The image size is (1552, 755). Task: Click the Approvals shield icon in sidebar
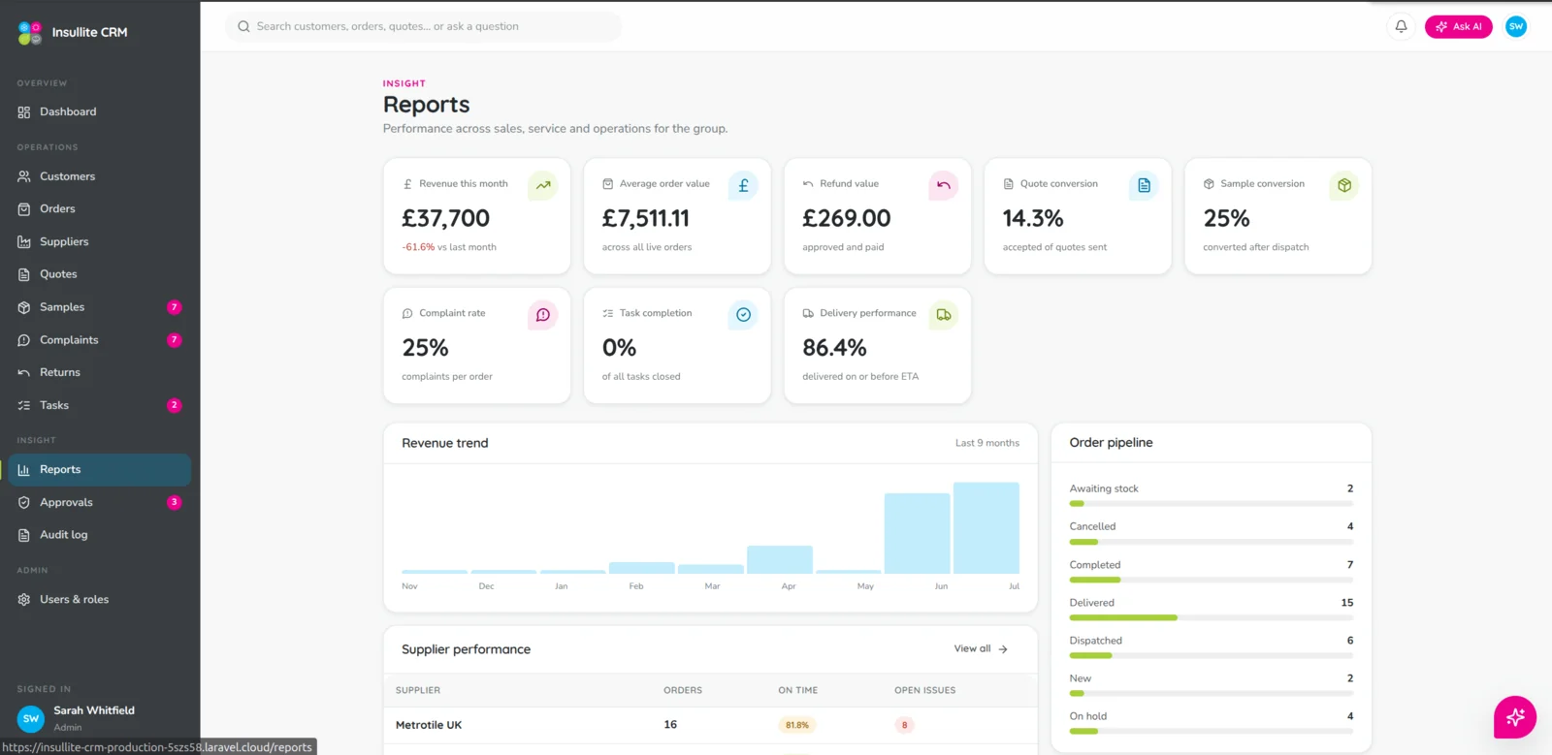24,503
